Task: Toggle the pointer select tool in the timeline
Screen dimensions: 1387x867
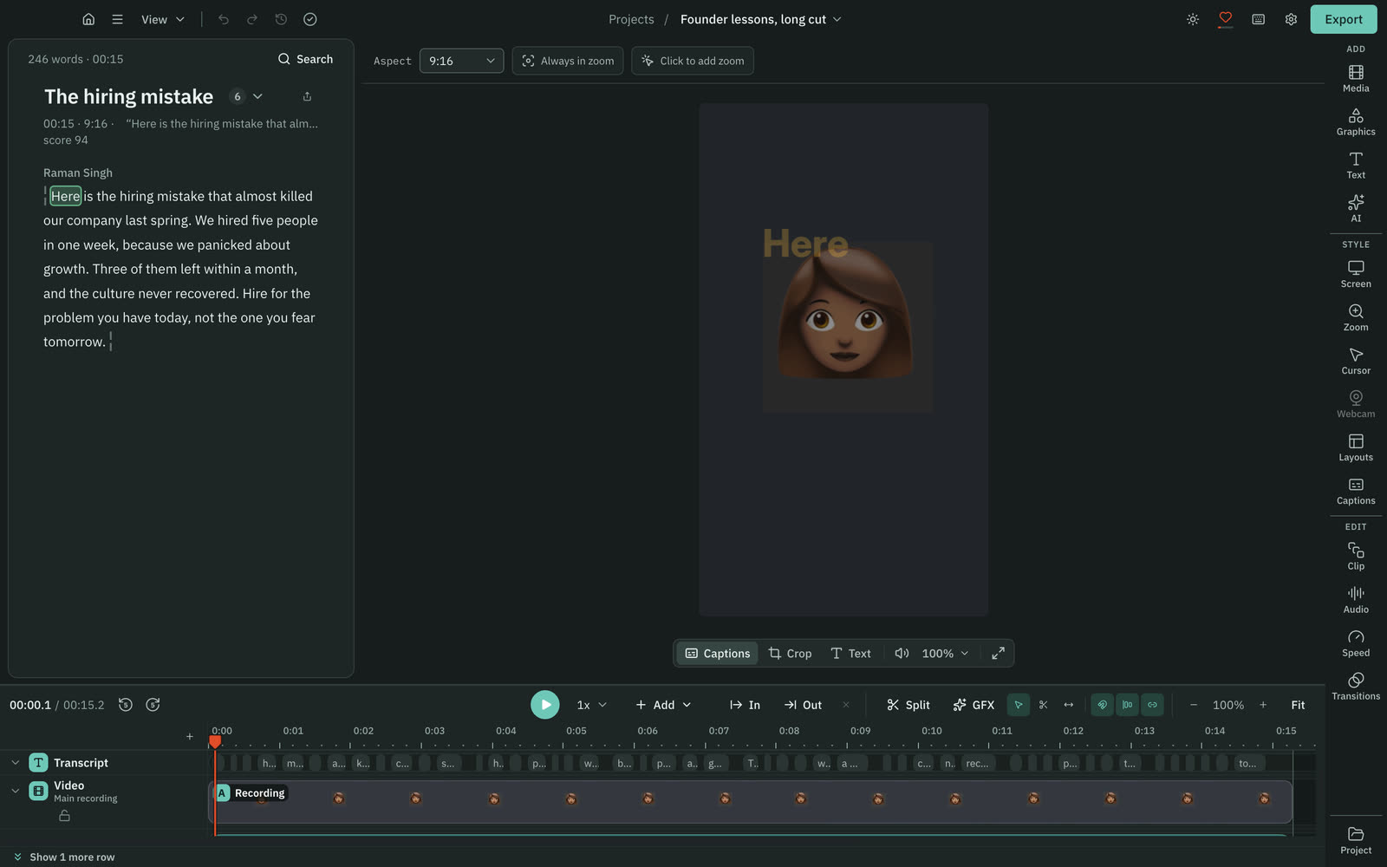Action: click(1019, 705)
